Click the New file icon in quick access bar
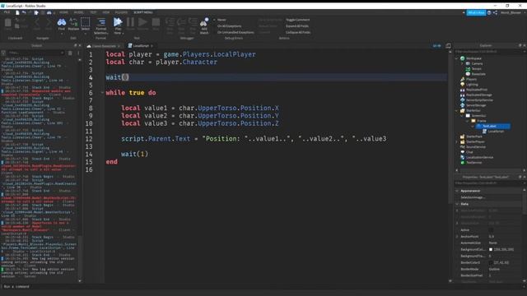The width and height of the screenshot is (527, 296). point(17,12)
